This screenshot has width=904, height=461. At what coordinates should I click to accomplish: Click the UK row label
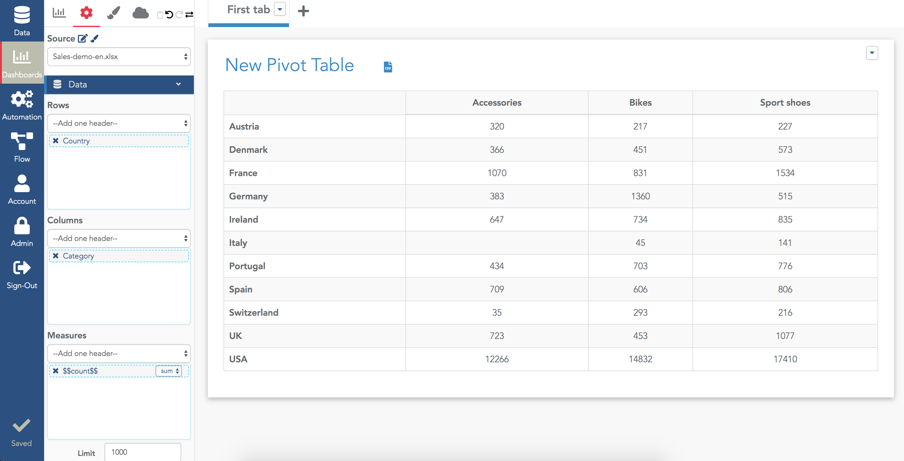pos(235,336)
